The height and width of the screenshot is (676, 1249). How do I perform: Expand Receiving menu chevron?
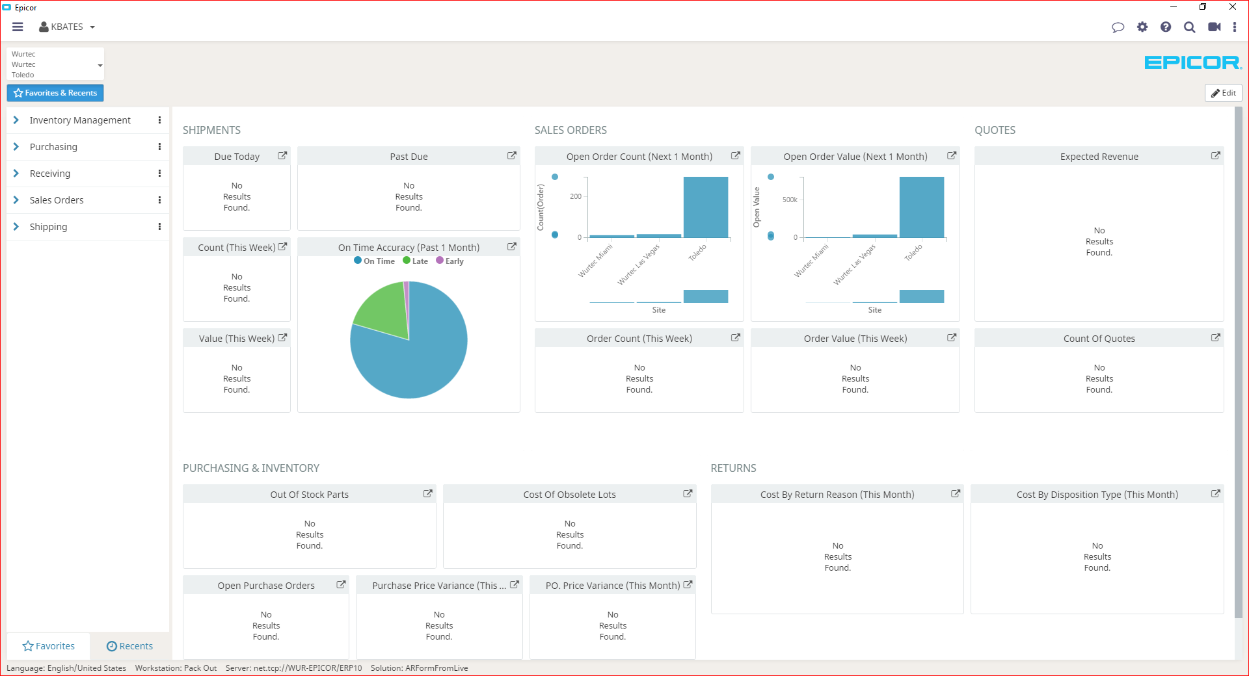click(16, 174)
